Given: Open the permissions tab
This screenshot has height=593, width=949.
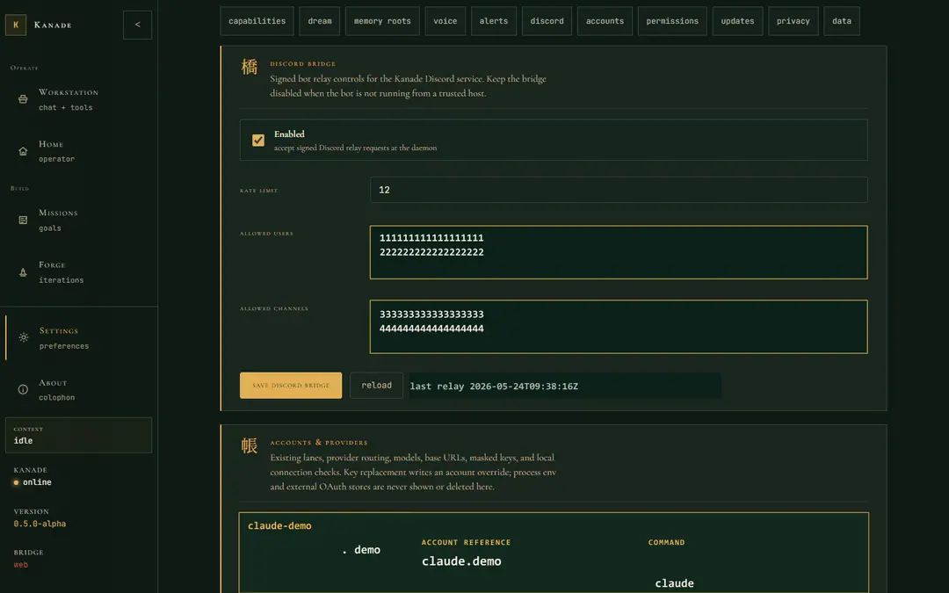Looking at the screenshot, I should tap(672, 21).
